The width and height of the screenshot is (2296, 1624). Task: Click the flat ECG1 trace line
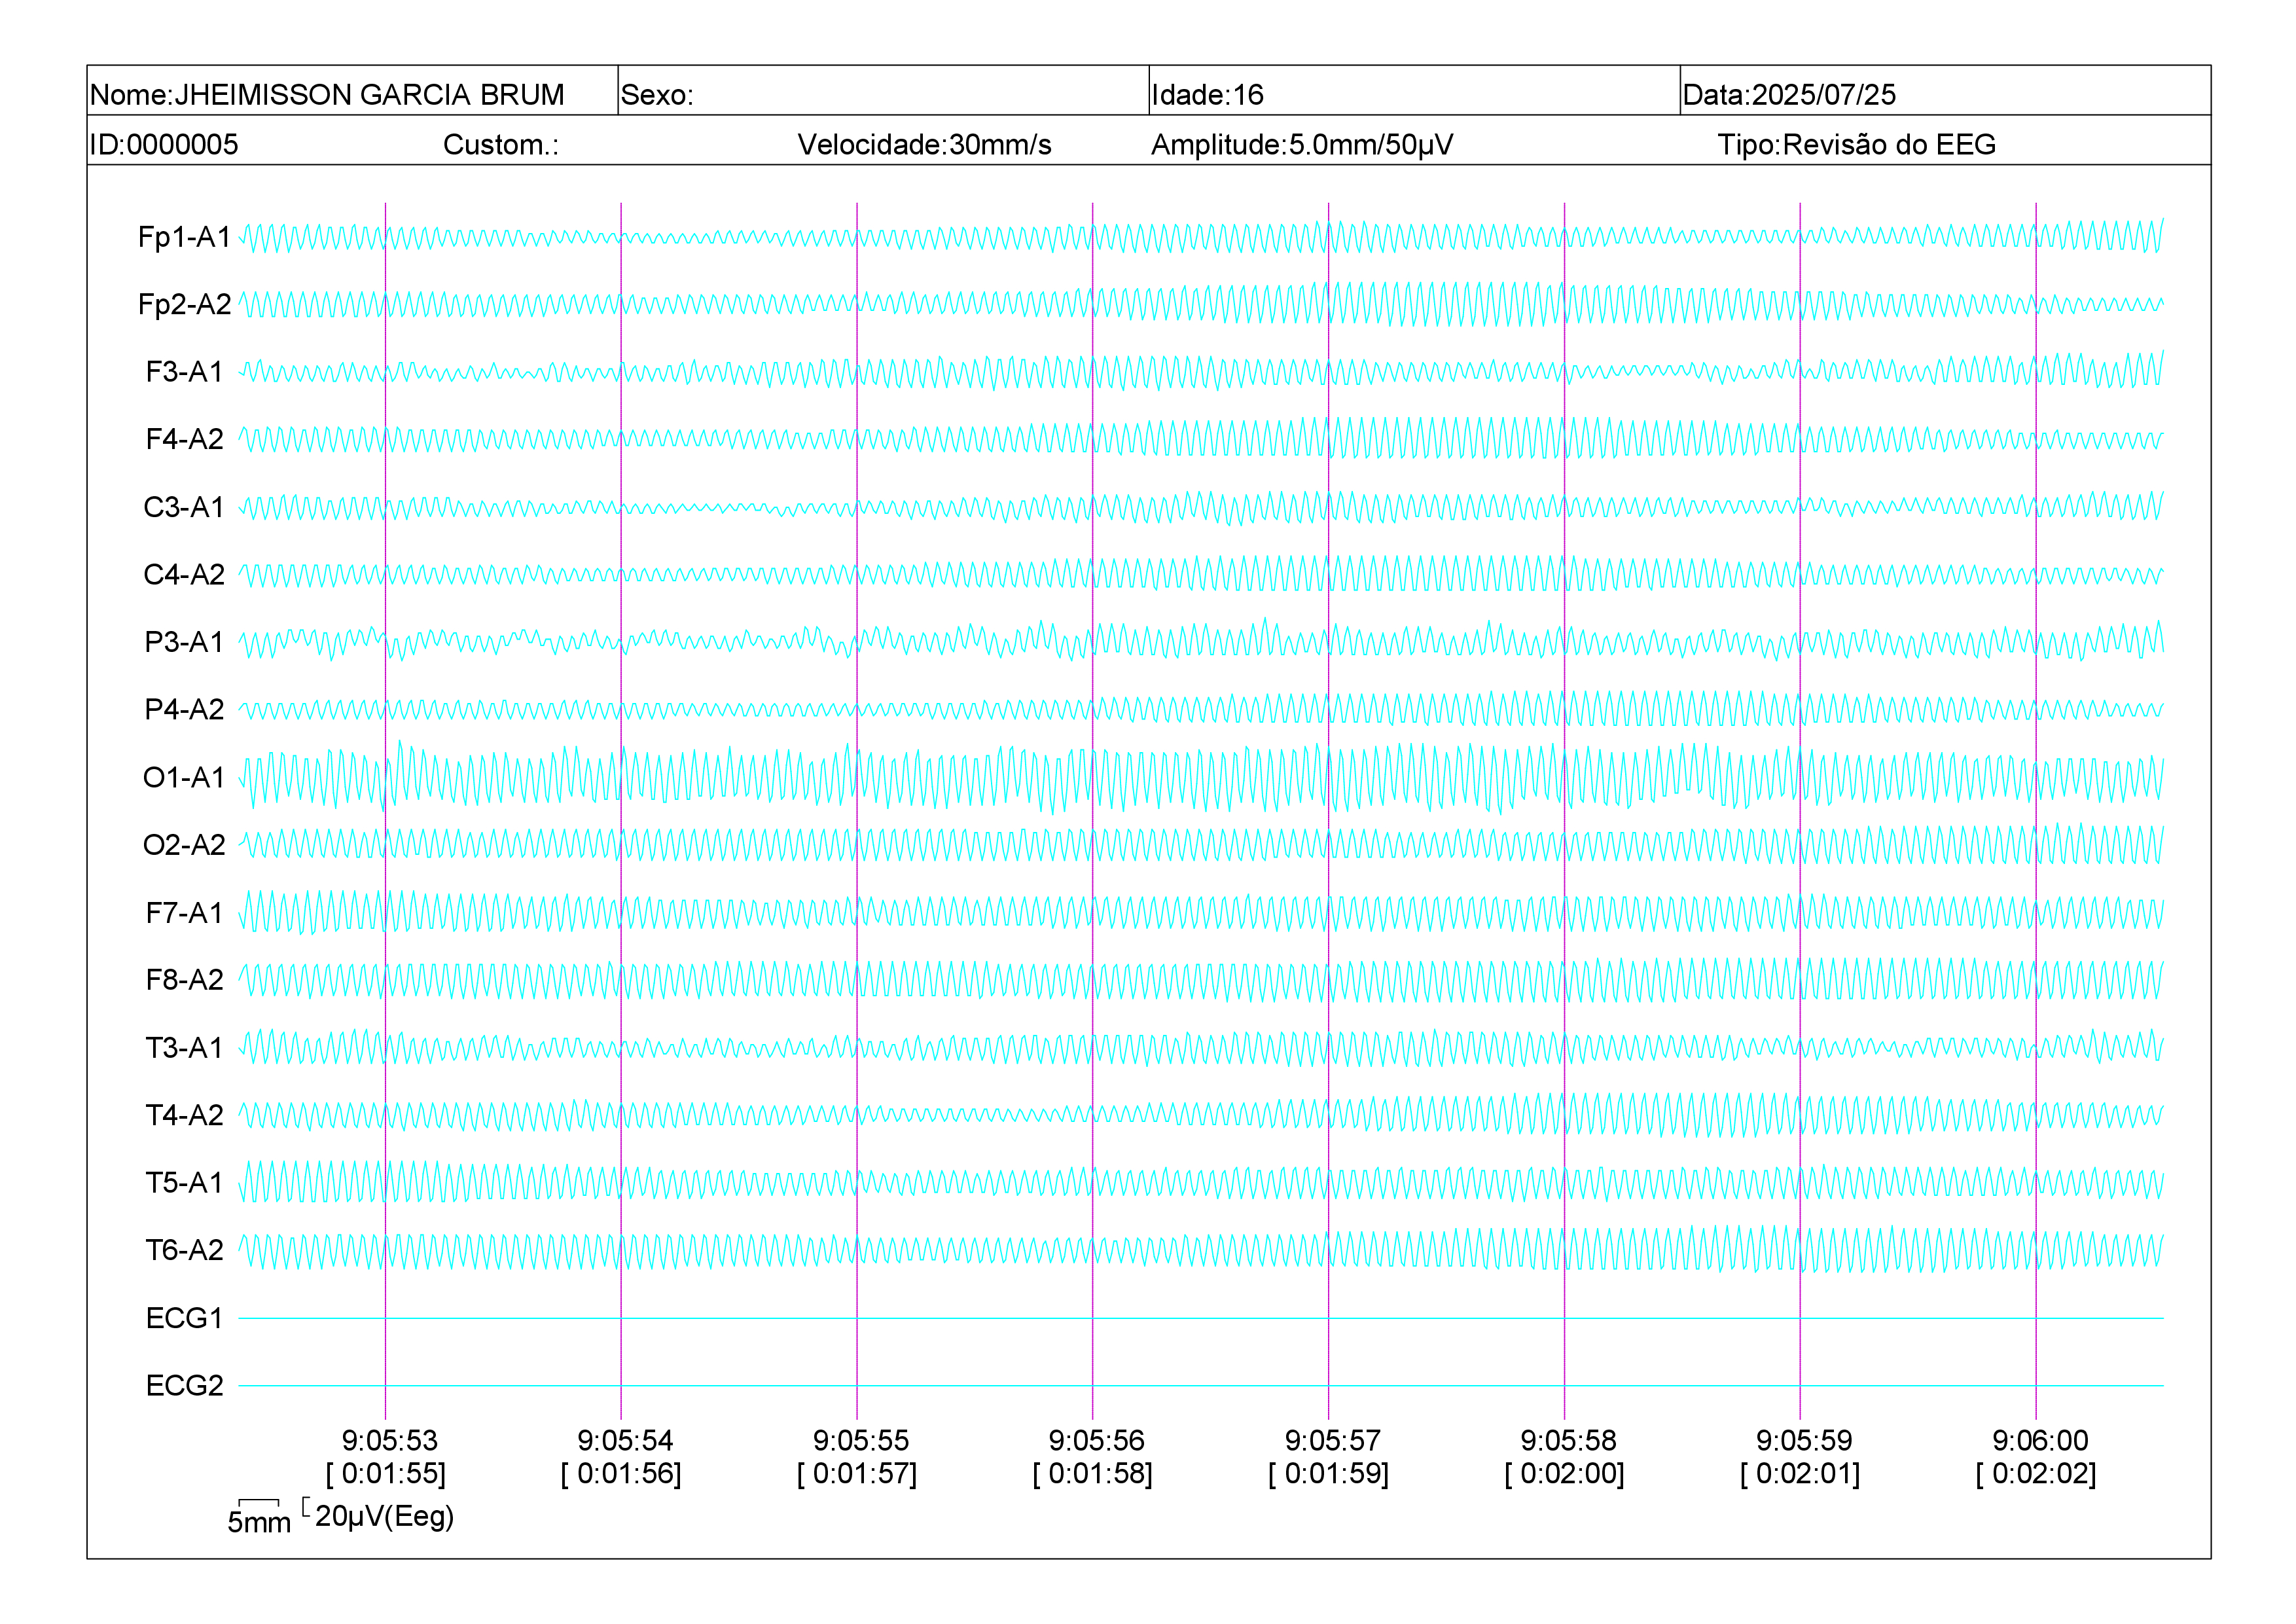click(1201, 1318)
